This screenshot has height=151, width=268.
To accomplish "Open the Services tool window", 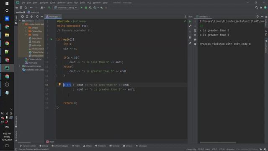I will [x=127, y=146].
